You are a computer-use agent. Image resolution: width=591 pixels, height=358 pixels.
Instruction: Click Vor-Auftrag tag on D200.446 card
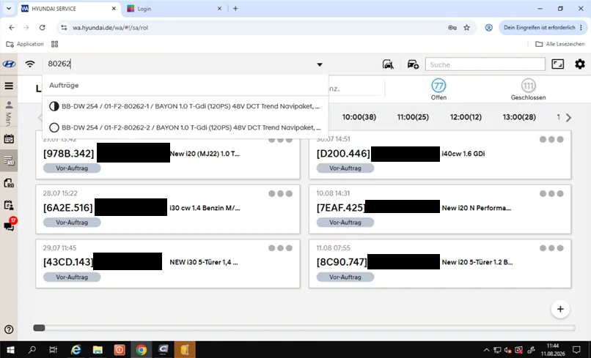(x=345, y=168)
